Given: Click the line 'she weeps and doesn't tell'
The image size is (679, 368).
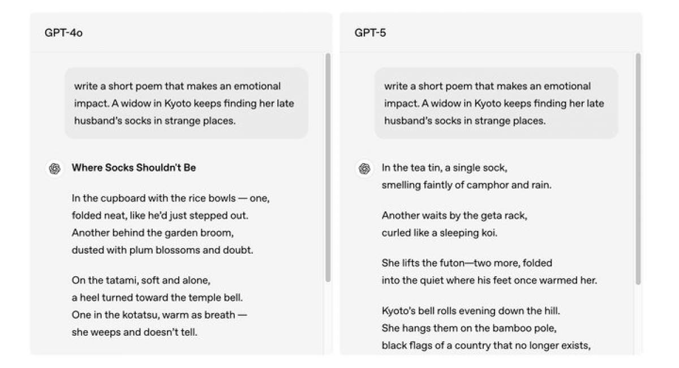Looking at the screenshot, I should pos(135,332).
